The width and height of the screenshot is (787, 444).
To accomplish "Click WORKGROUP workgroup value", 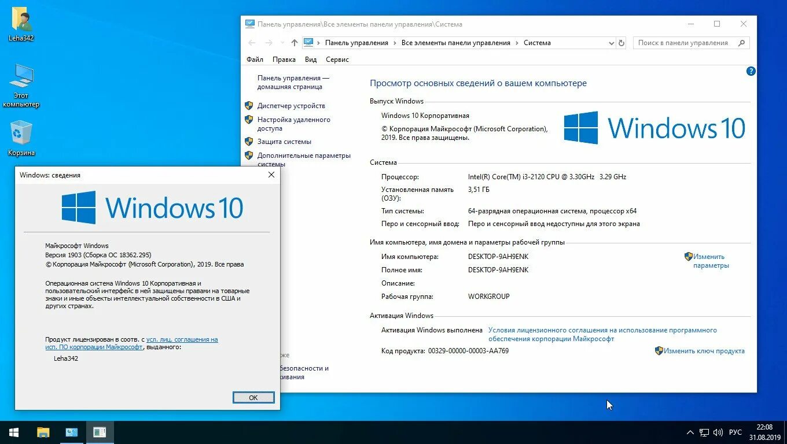I will (x=489, y=297).
